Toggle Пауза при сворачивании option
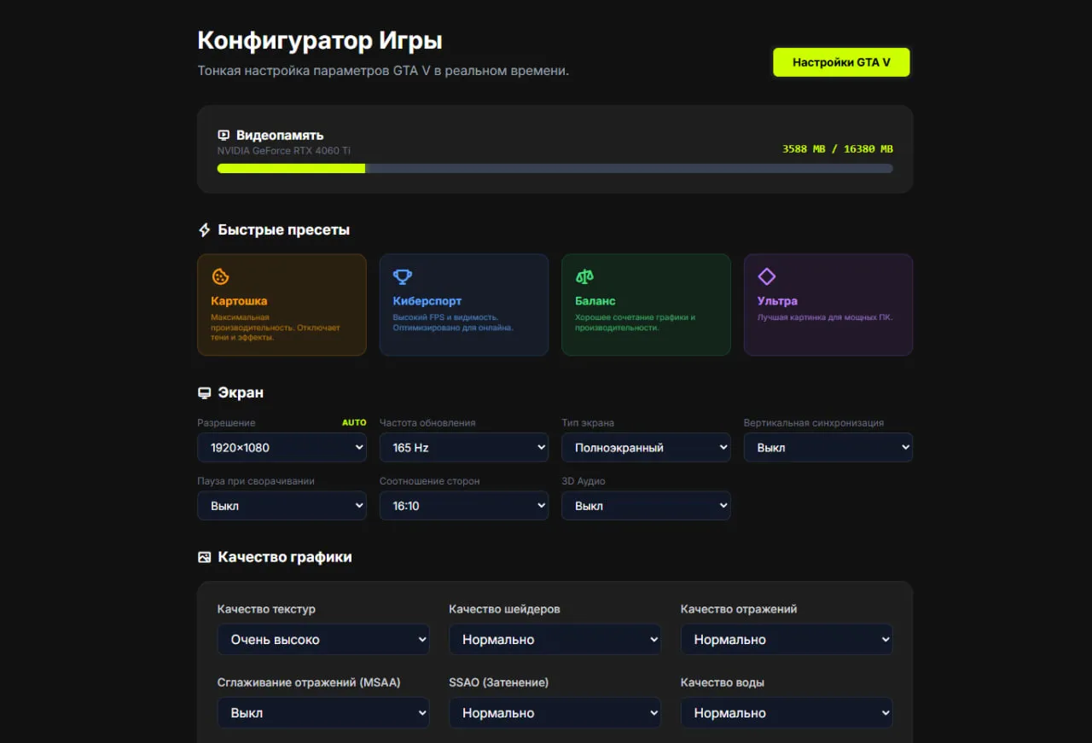The width and height of the screenshot is (1092, 743). click(x=282, y=505)
